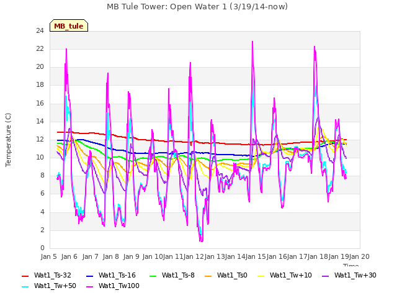Click the orange Wat1_Ts0 legend swatch
The width and height of the screenshot is (397, 298).
[208, 276]
